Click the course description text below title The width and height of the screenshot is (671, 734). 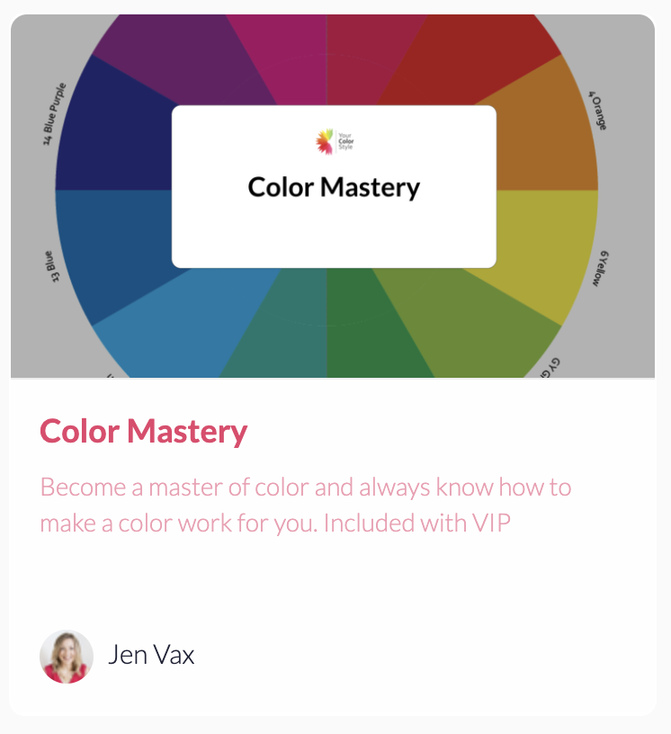pyautogui.click(x=305, y=506)
